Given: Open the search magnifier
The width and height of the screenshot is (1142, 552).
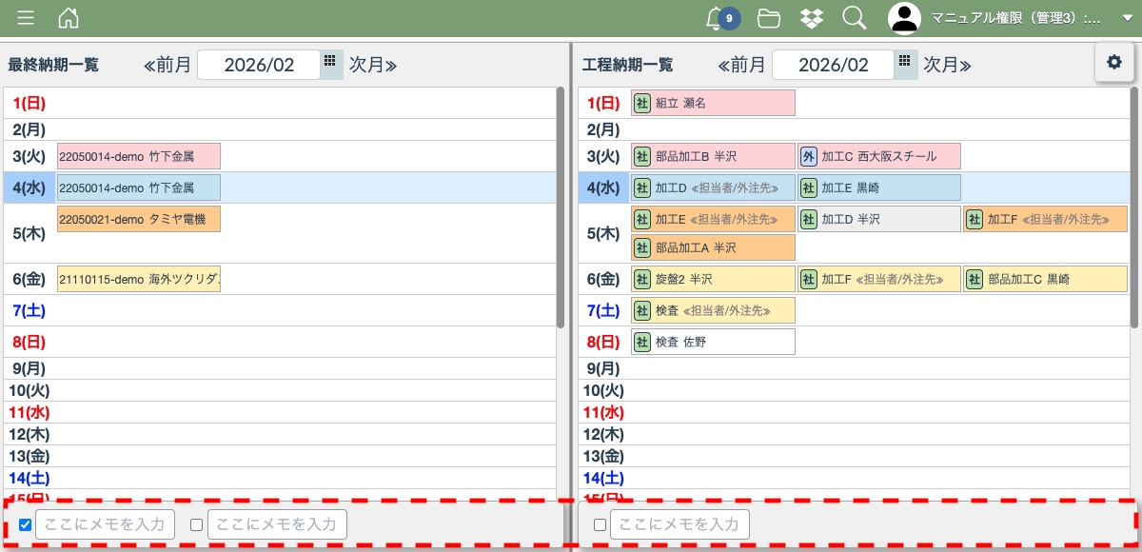Looking at the screenshot, I should point(854,18).
